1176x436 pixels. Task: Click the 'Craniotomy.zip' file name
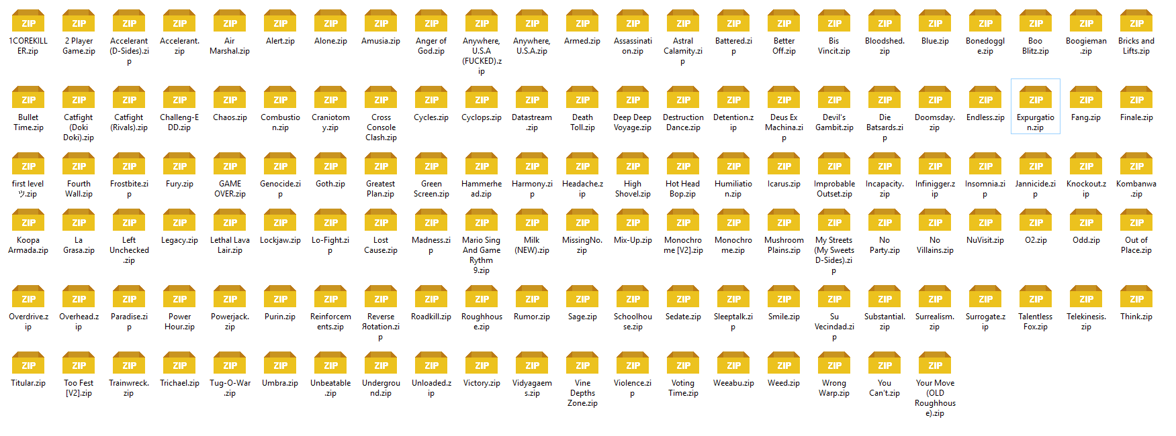[x=330, y=122]
